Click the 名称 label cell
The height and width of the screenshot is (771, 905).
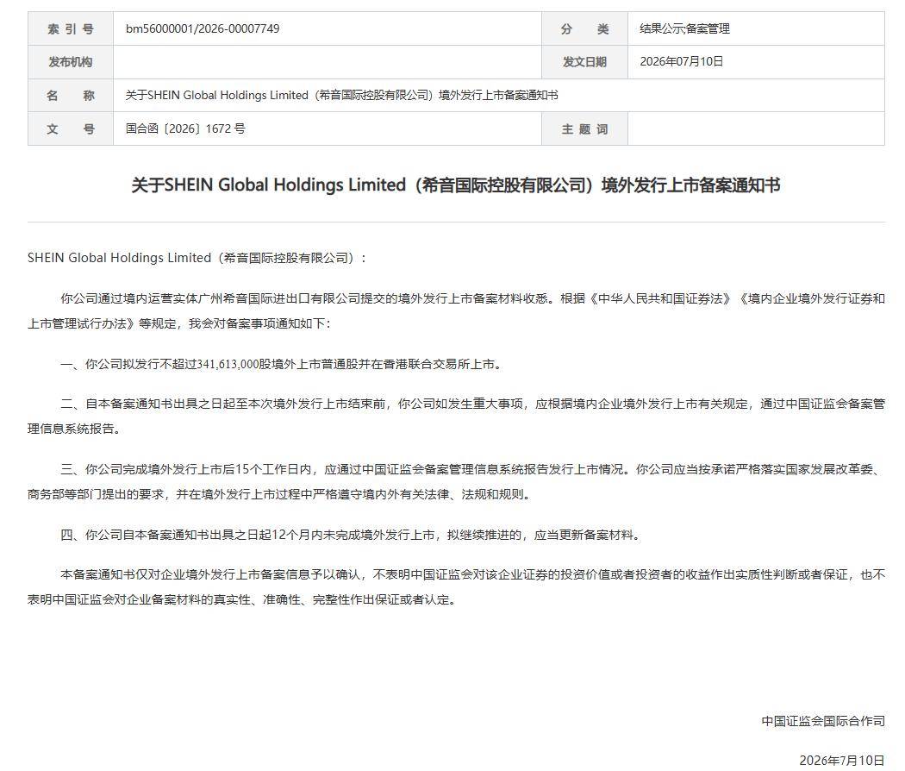tap(71, 95)
